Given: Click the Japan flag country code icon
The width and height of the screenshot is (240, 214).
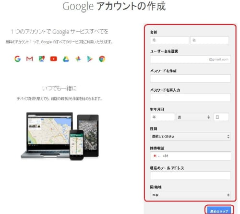Looking at the screenshot, I should point(155,156).
